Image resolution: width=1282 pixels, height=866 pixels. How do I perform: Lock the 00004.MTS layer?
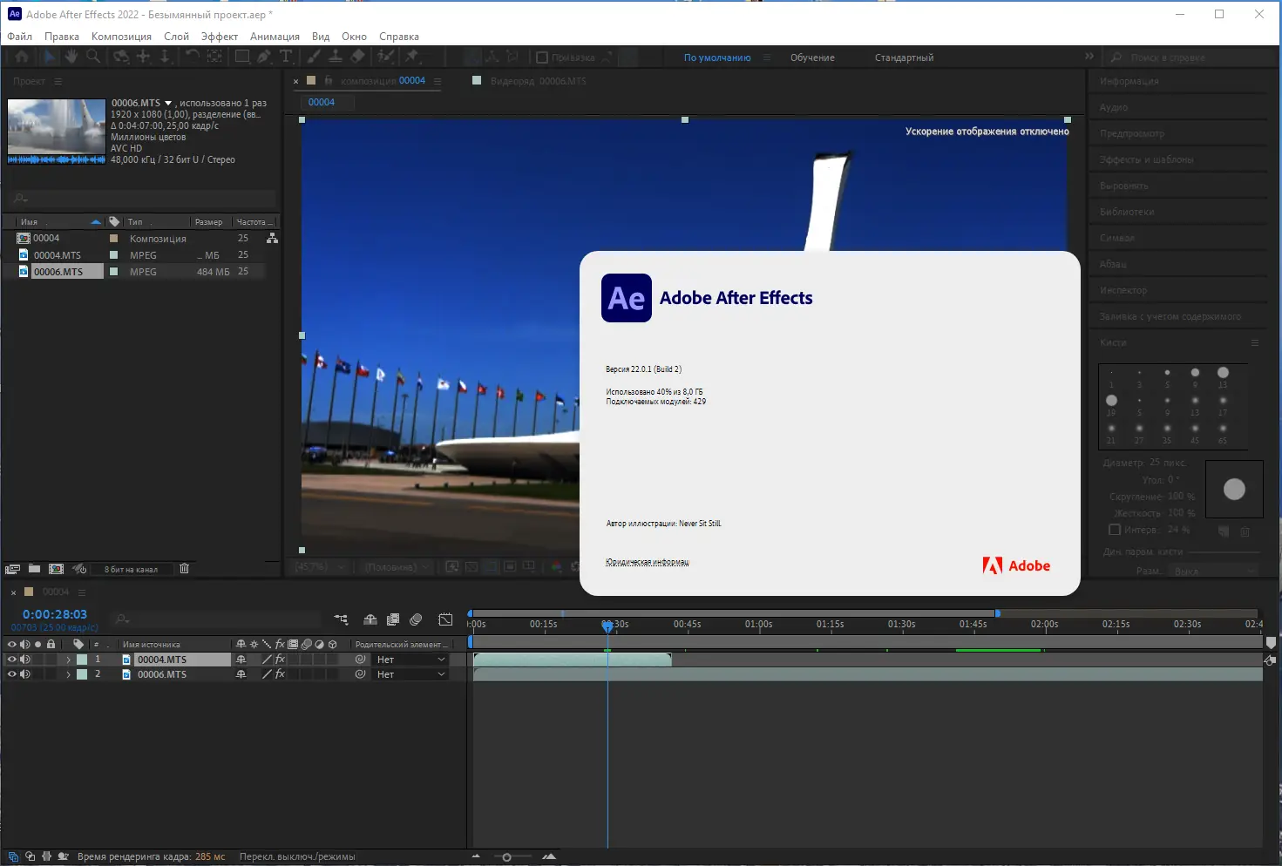(51, 659)
